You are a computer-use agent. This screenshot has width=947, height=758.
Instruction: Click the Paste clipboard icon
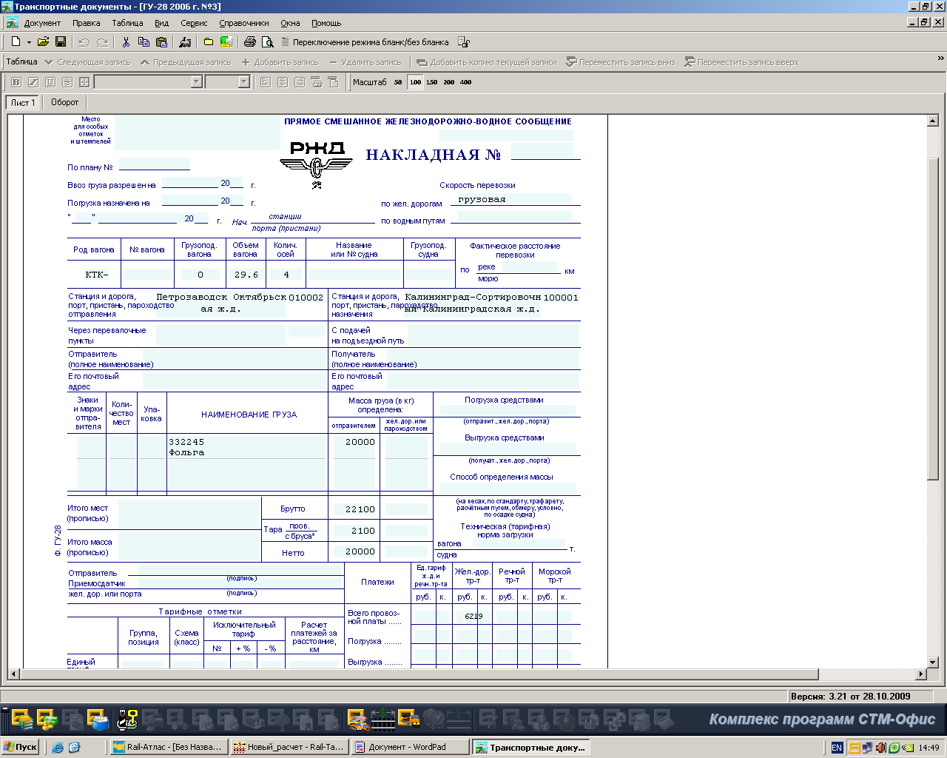coord(161,42)
